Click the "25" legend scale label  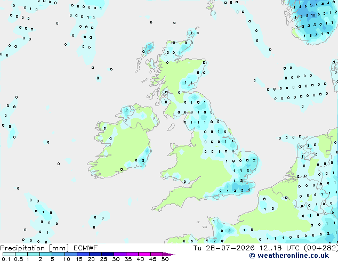[103, 259]
